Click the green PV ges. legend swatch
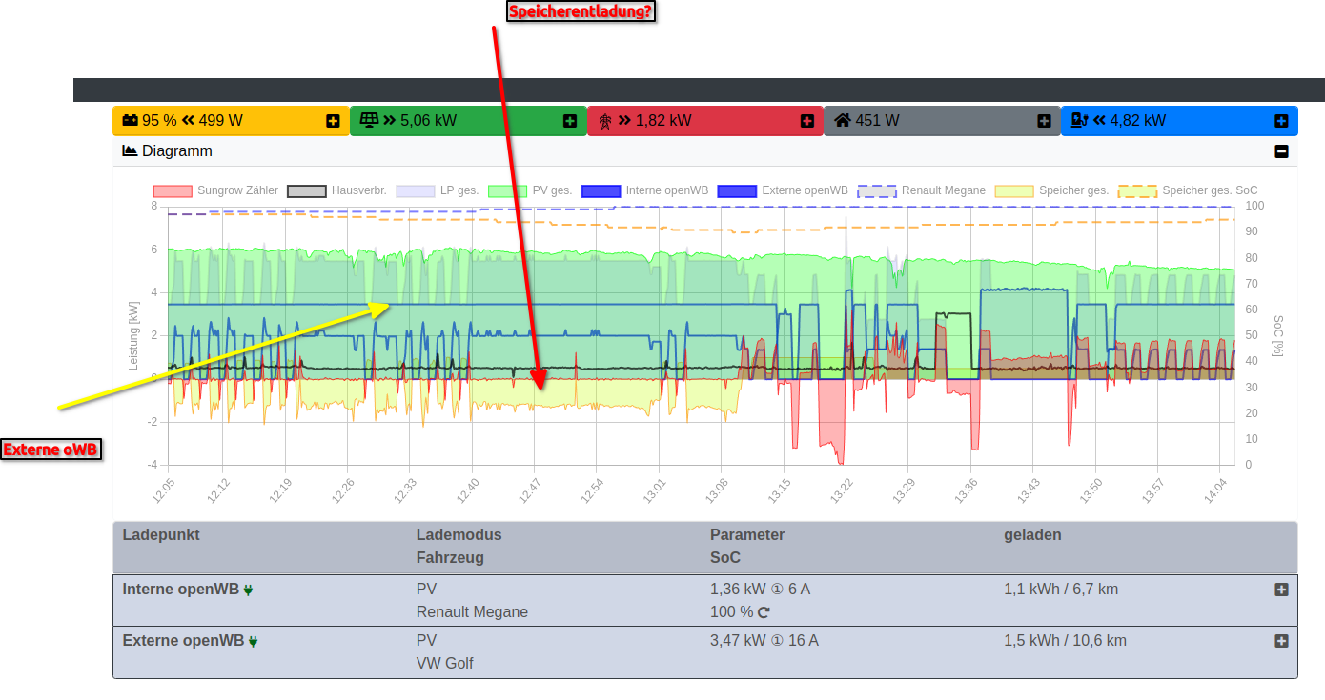The width and height of the screenshot is (1325, 700). tap(508, 190)
